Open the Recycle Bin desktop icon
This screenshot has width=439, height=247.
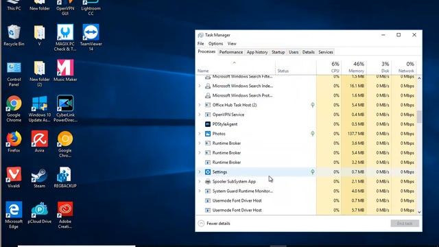pyautogui.click(x=14, y=35)
